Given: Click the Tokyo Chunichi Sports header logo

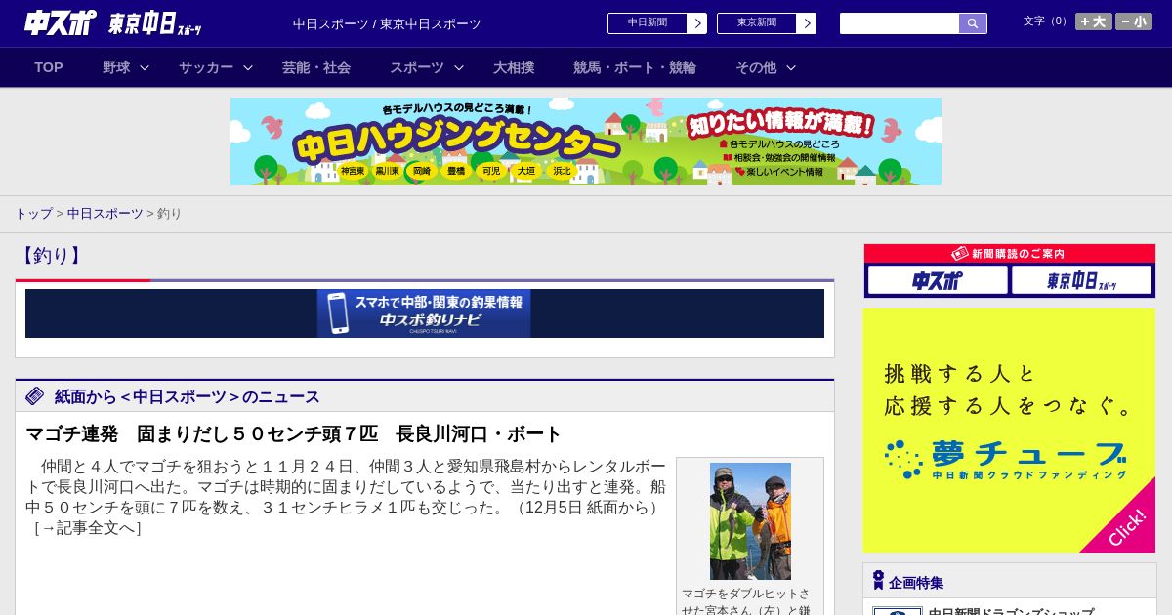Looking at the screenshot, I should tap(155, 23).
